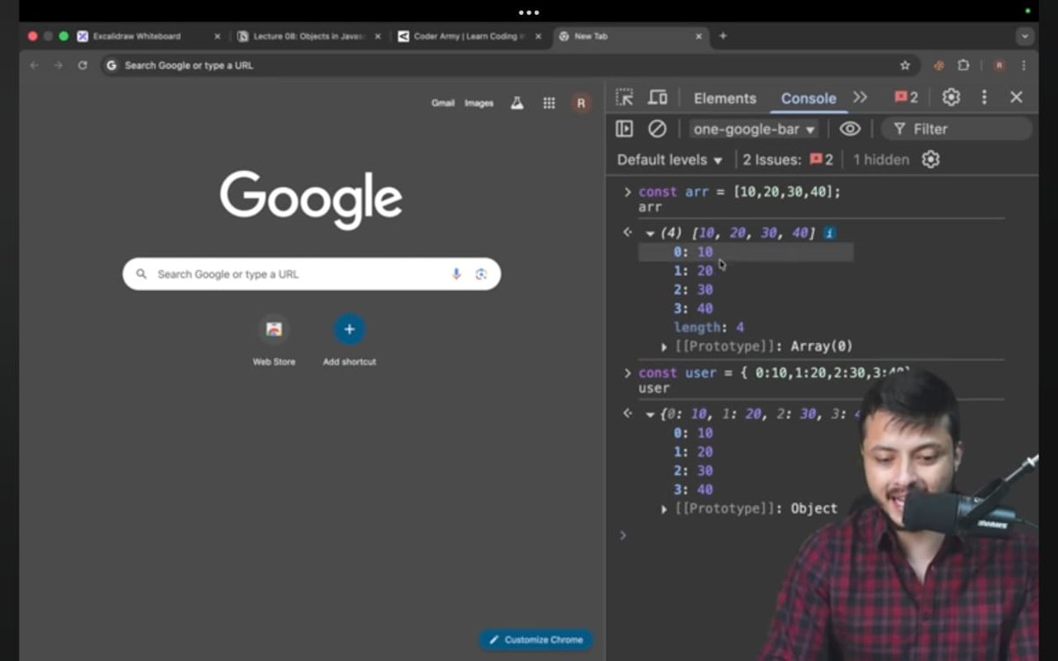
Task: Click the 'const arr = [10,20,30,40];' input line
Action: point(740,191)
